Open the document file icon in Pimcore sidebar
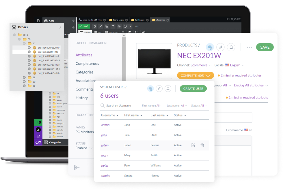This screenshot has height=190, width=283. click(38, 21)
